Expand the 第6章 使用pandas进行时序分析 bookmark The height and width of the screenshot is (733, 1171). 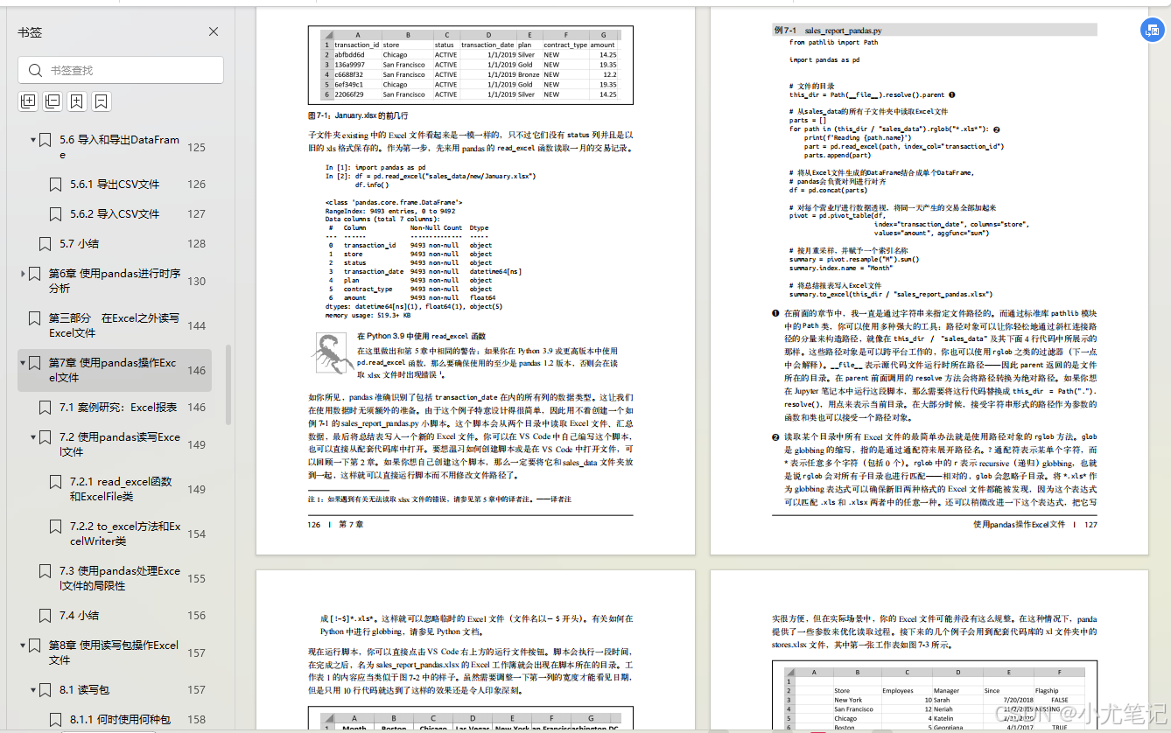[23, 274]
